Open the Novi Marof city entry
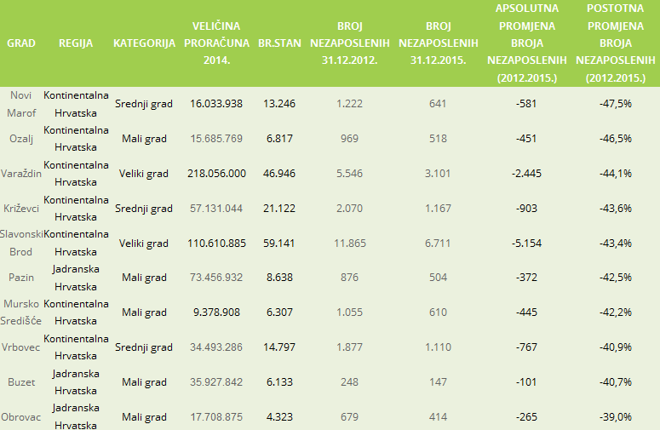Viewport: 660px width, 430px height. pyautogui.click(x=20, y=103)
